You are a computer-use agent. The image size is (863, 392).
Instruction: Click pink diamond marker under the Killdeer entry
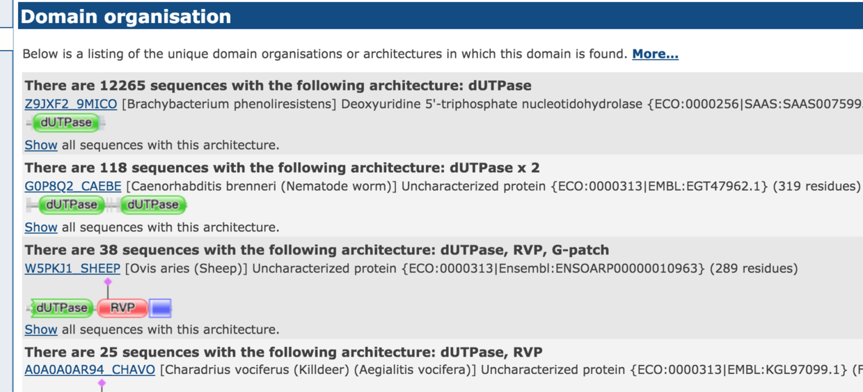click(x=102, y=383)
